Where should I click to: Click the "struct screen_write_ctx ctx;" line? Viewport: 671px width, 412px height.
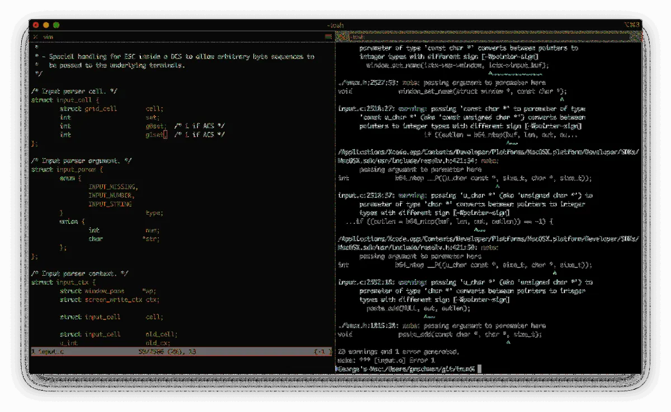pyautogui.click(x=109, y=299)
